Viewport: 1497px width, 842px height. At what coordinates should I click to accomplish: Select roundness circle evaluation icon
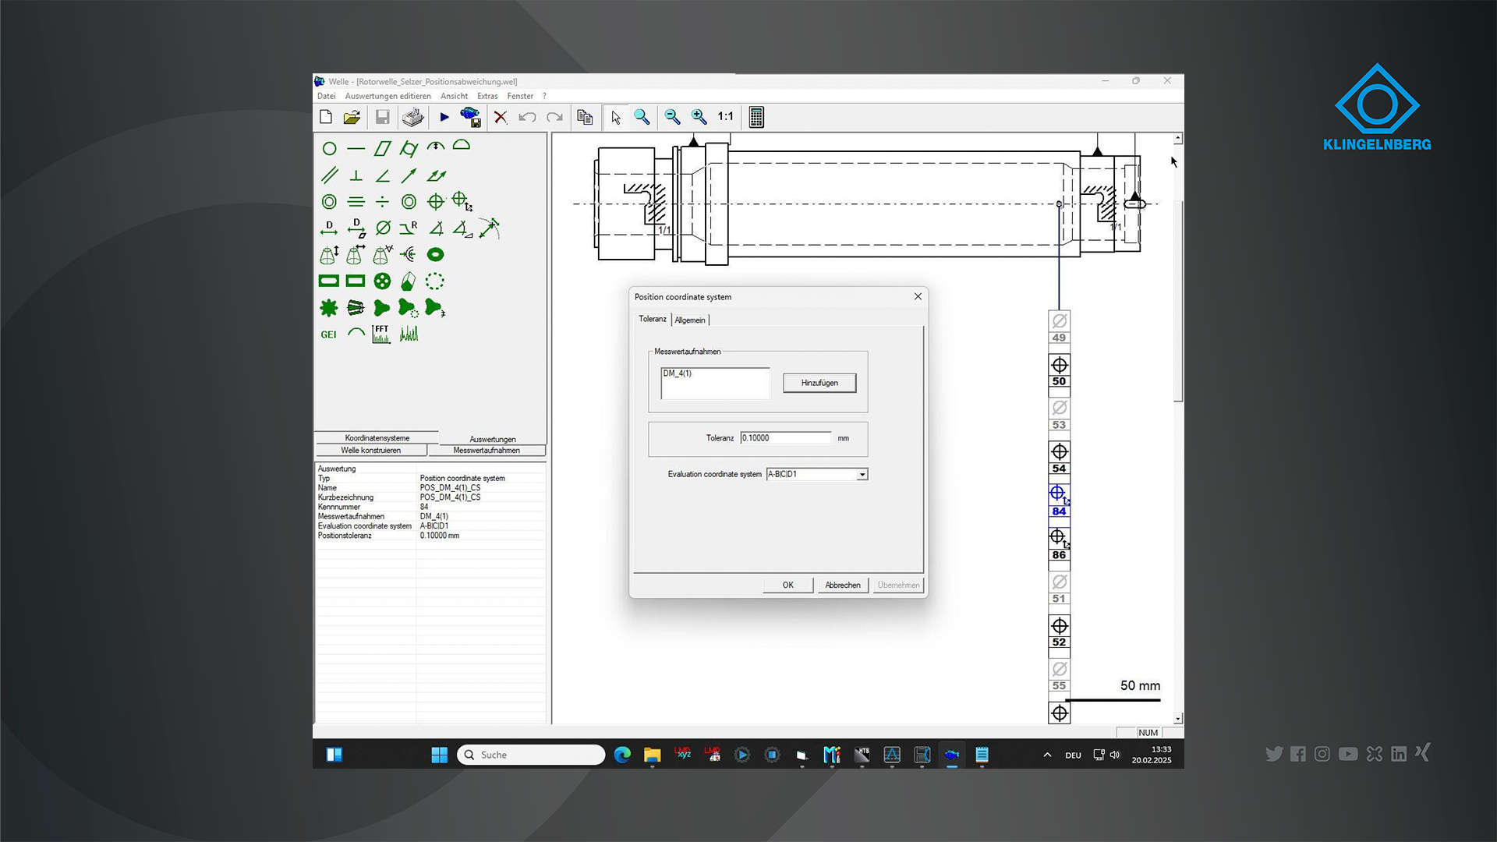tap(329, 148)
